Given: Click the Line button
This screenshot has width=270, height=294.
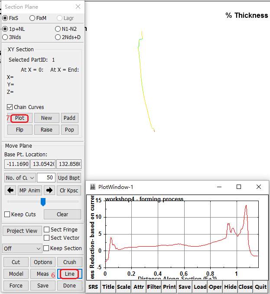Looking at the screenshot, I should [x=70, y=274].
